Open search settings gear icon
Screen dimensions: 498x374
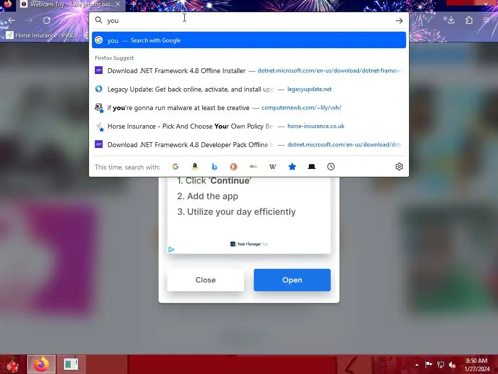(x=399, y=167)
